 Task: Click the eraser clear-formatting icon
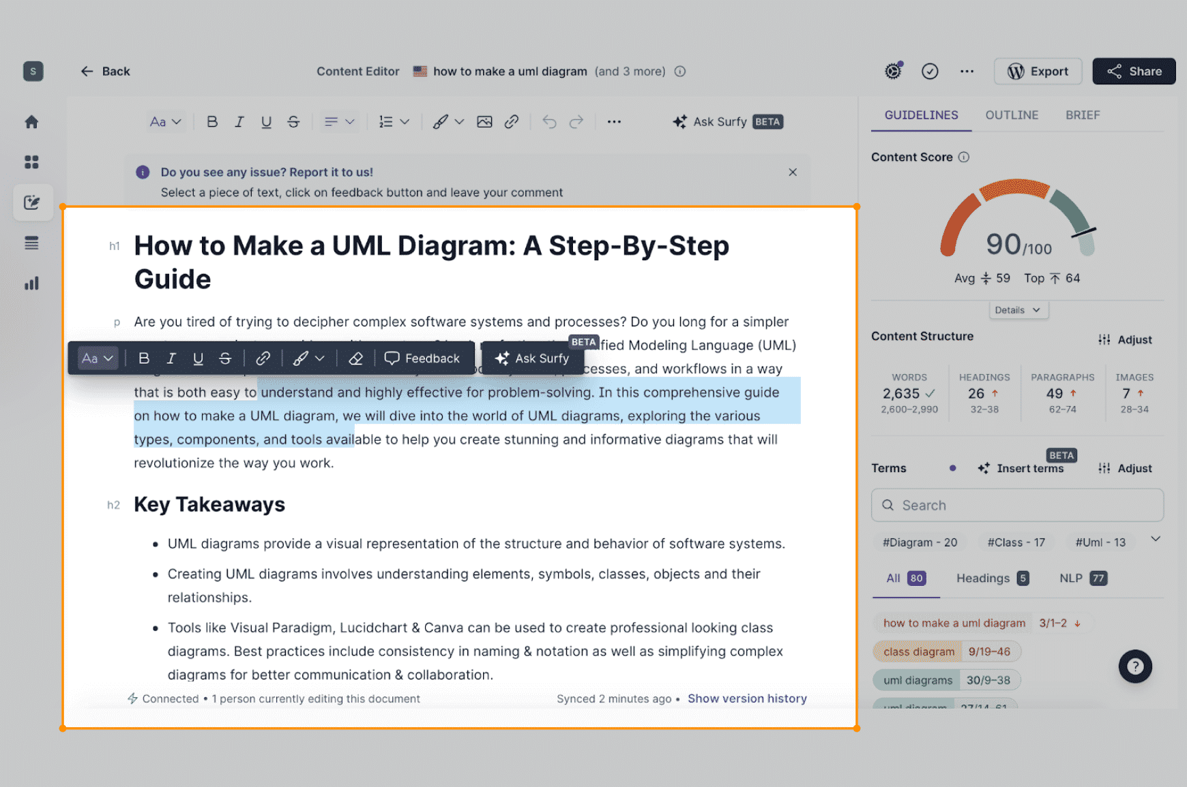click(x=355, y=358)
